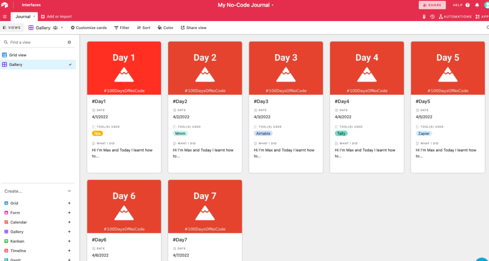Viewport: 489px width, 261px height.
Task: Click plus icon next to Kanban
Action: click(69, 241)
